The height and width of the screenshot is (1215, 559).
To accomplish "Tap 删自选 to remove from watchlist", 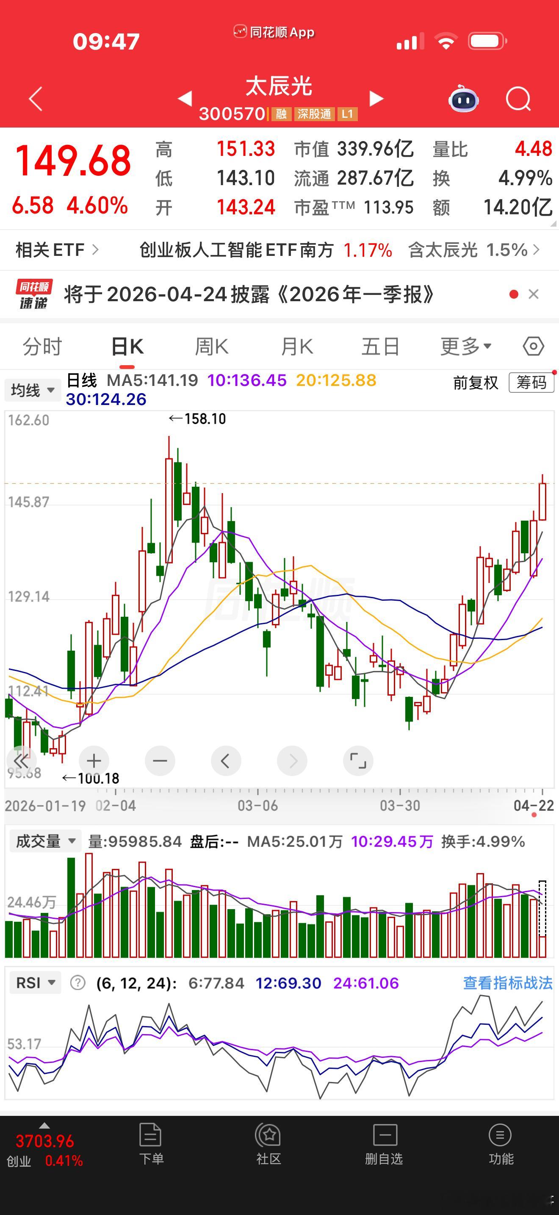I will click(x=384, y=1144).
